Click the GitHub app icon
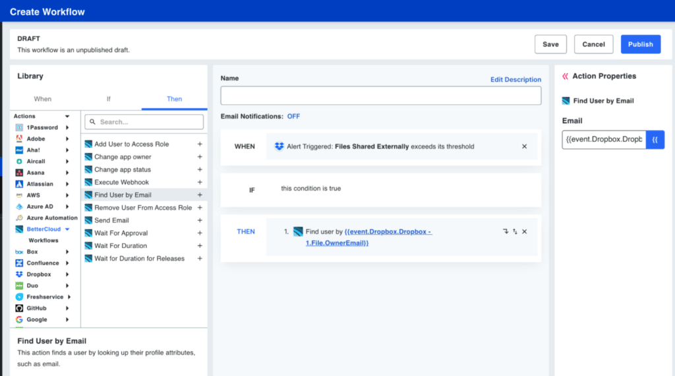 tap(19, 308)
